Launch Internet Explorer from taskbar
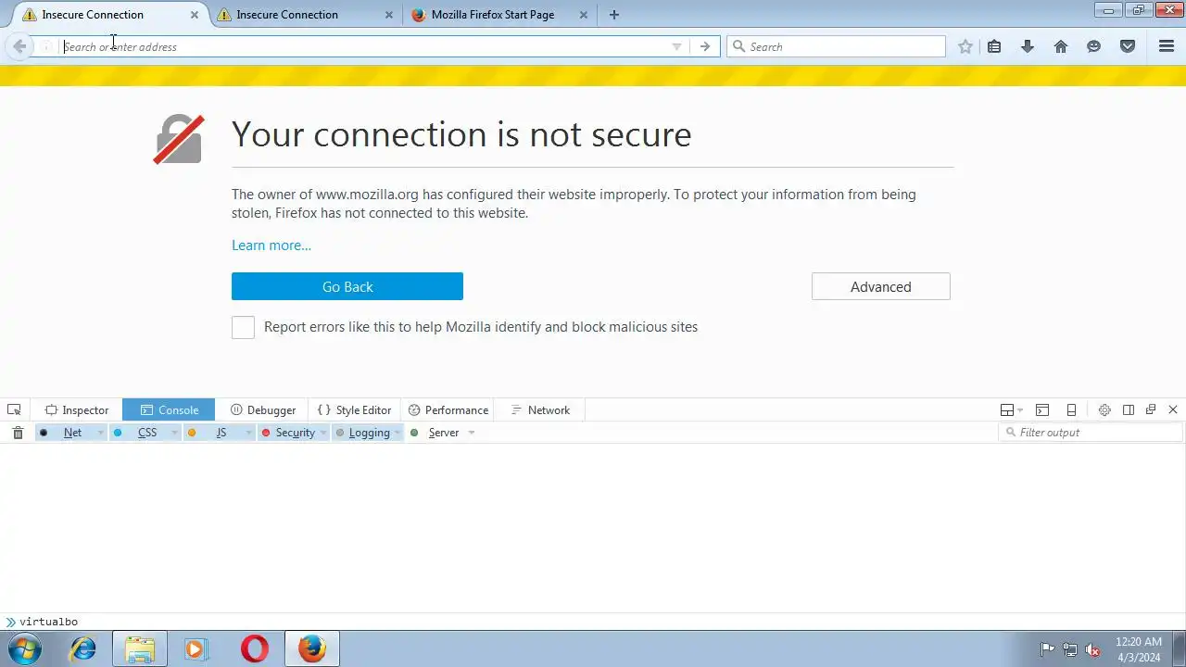Viewport: 1186px width, 667px height. click(83, 648)
